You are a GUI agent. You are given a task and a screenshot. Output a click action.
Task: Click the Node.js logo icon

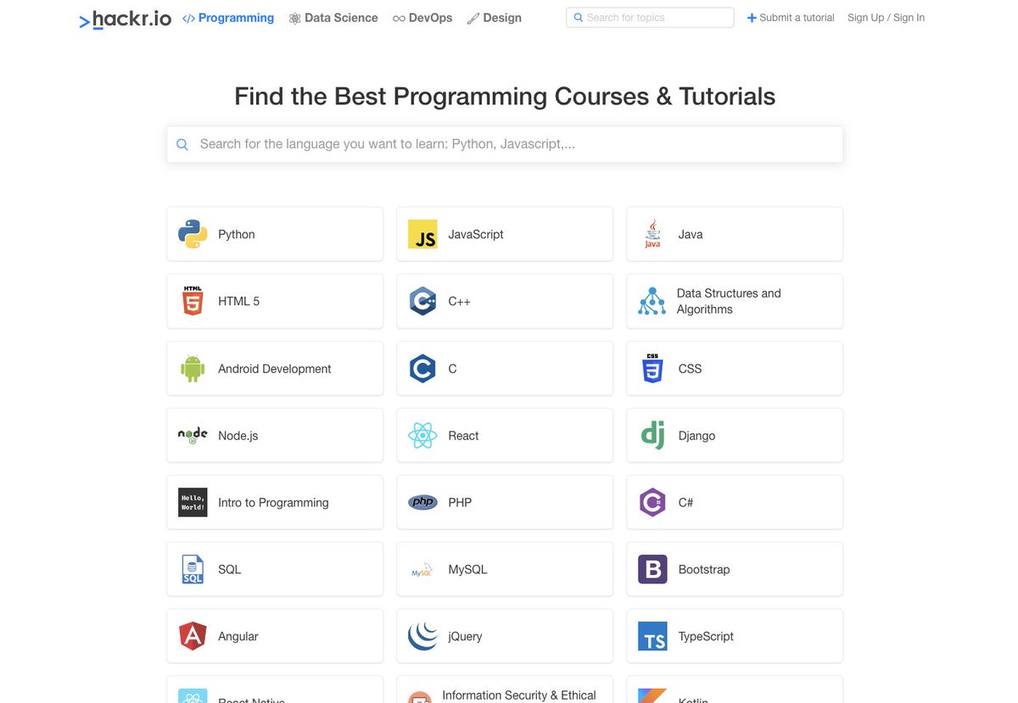pyautogui.click(x=193, y=435)
